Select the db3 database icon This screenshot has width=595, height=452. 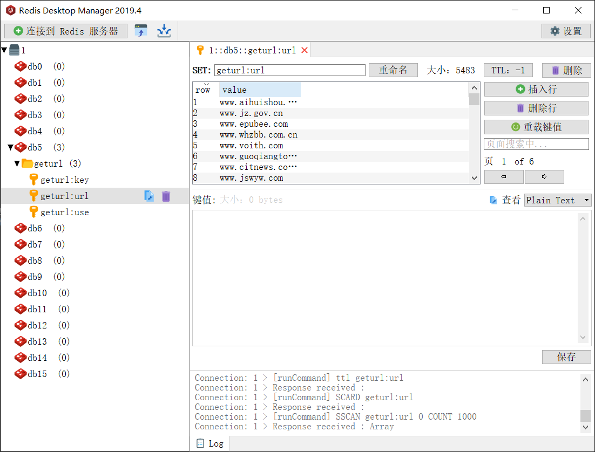coord(20,115)
